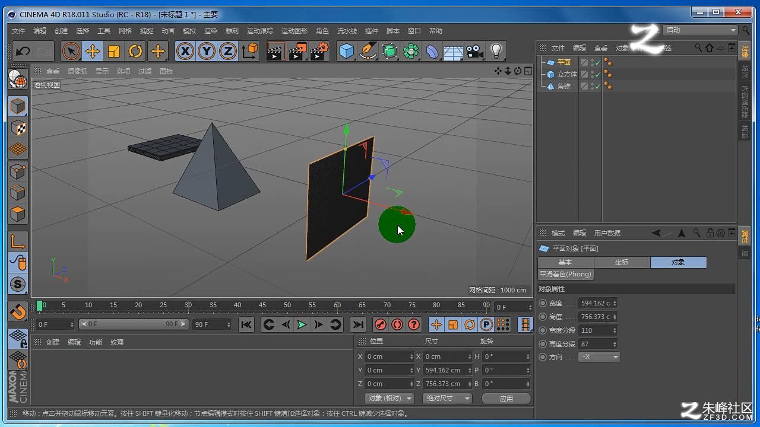Toggle the green checkmark for 立方体
The image size is (760, 427).
598,74
